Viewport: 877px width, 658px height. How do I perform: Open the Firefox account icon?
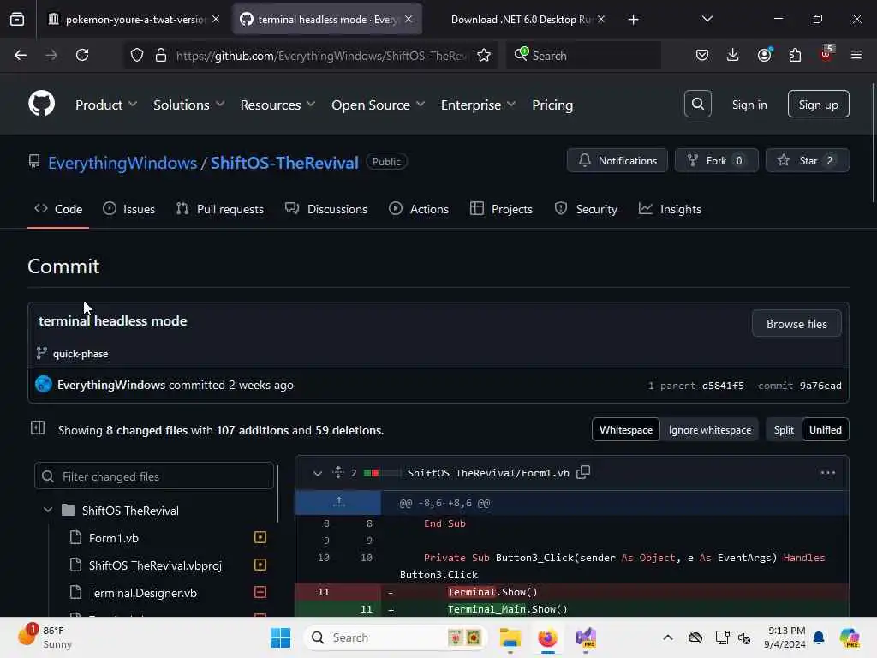[x=764, y=55]
